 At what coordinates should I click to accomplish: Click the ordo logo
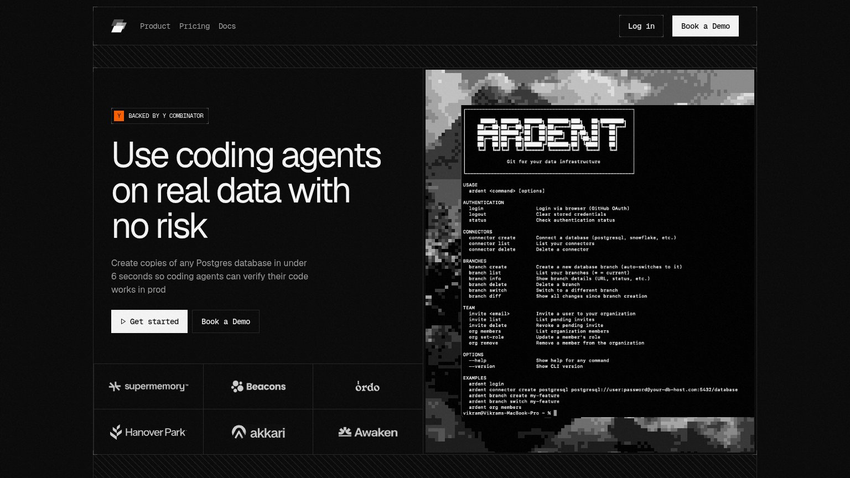[x=367, y=386]
